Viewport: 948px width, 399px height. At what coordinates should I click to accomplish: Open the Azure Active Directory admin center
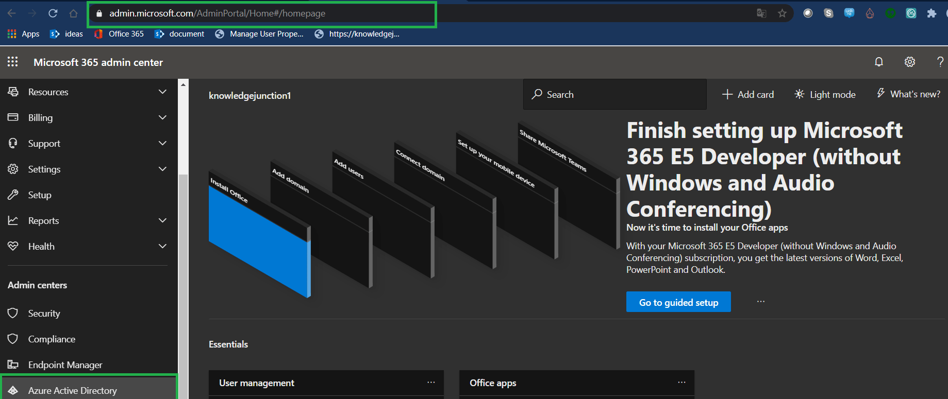(x=89, y=389)
